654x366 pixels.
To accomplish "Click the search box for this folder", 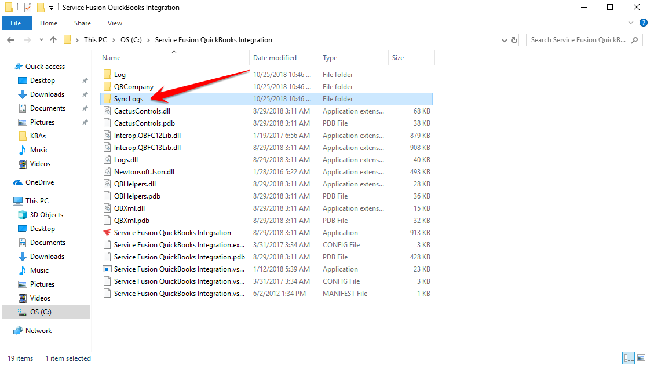I will (579, 40).
